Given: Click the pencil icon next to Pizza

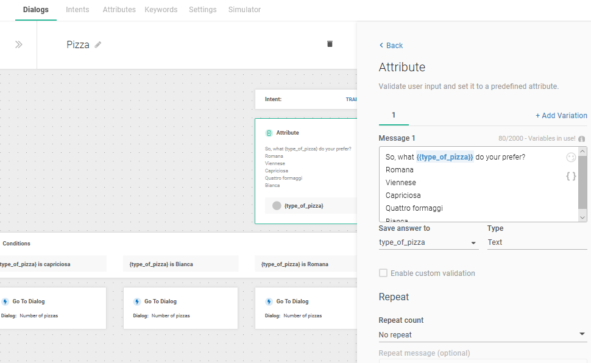Looking at the screenshot, I should point(98,44).
